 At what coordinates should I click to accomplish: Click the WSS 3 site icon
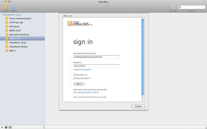[x=7, y=51]
